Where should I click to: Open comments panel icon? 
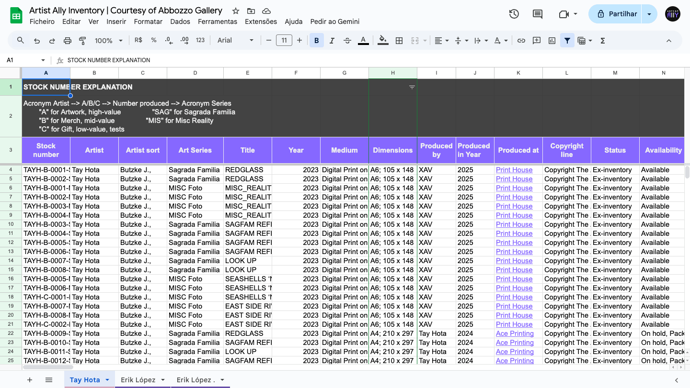point(538,14)
